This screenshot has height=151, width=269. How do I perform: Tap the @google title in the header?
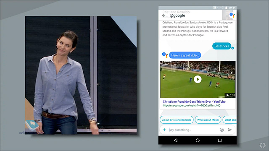point(177,16)
